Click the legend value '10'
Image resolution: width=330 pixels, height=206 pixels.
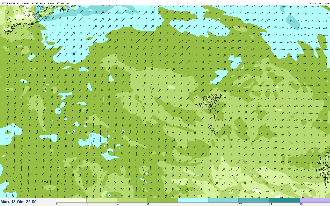tap(210, 204)
